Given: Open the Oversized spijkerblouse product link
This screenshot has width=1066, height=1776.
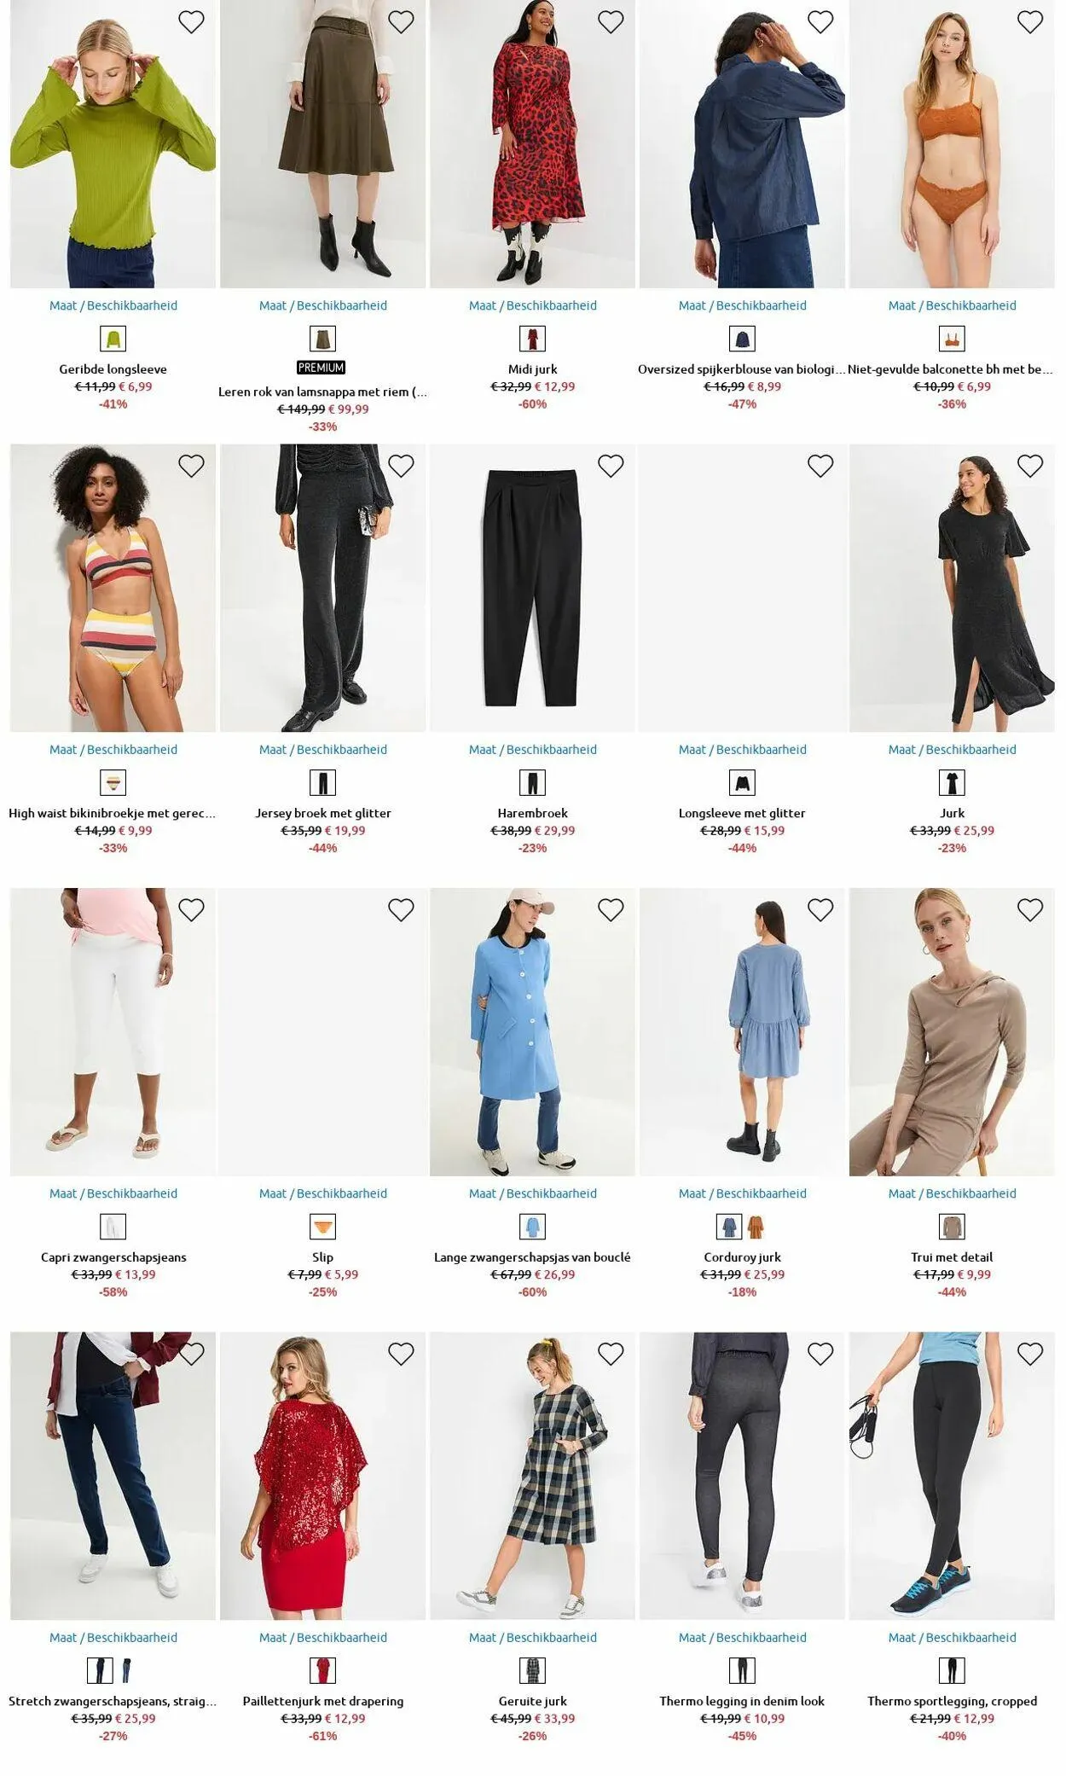Looking at the screenshot, I should (742, 369).
